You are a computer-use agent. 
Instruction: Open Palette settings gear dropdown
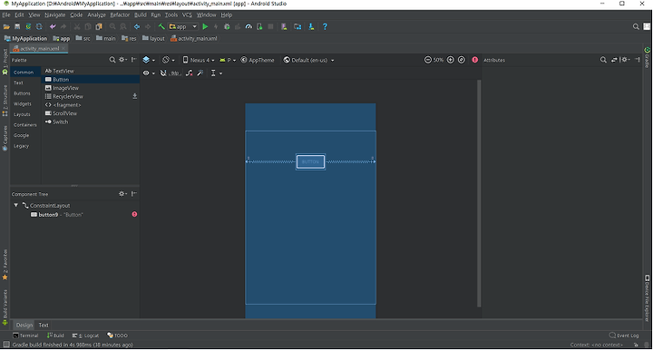(122, 60)
